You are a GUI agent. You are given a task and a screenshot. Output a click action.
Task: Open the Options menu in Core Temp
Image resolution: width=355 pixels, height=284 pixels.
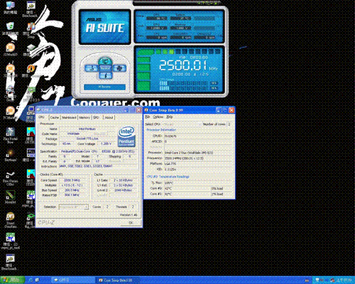[x=158, y=117]
